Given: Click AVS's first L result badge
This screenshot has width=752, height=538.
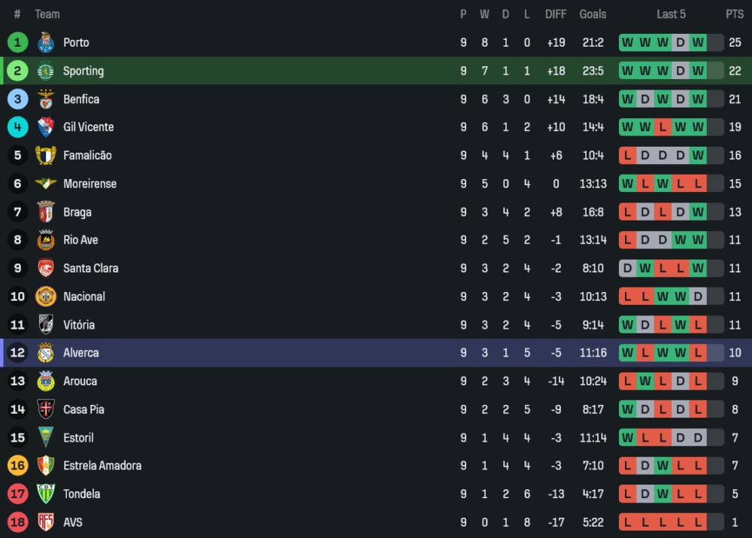Looking at the screenshot, I should click(627, 521).
